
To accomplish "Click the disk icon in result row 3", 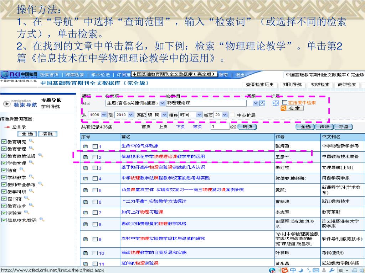I will pyautogui.click(x=86, y=168).
